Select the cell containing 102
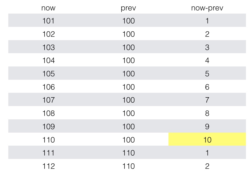The image size is (249, 175). (48, 34)
